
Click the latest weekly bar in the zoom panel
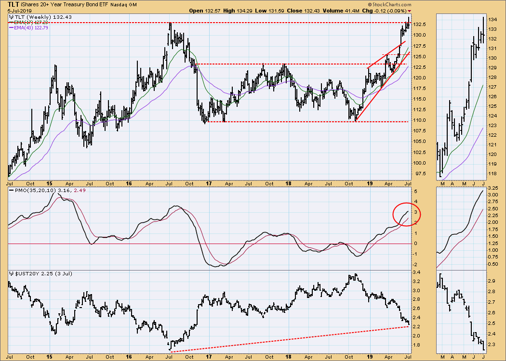coord(483,30)
